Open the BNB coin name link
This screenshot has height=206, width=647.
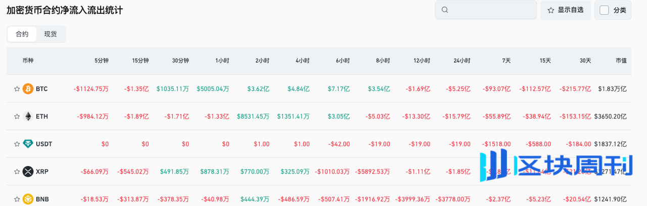pos(42,199)
